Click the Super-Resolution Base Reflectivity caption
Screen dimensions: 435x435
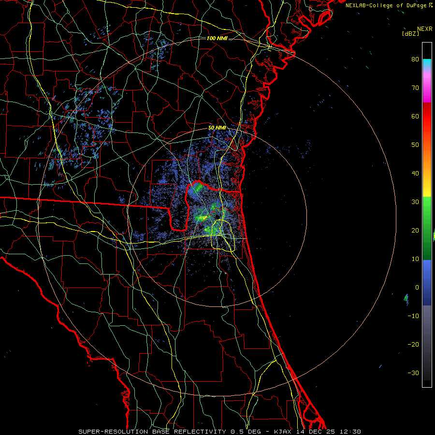point(220,432)
